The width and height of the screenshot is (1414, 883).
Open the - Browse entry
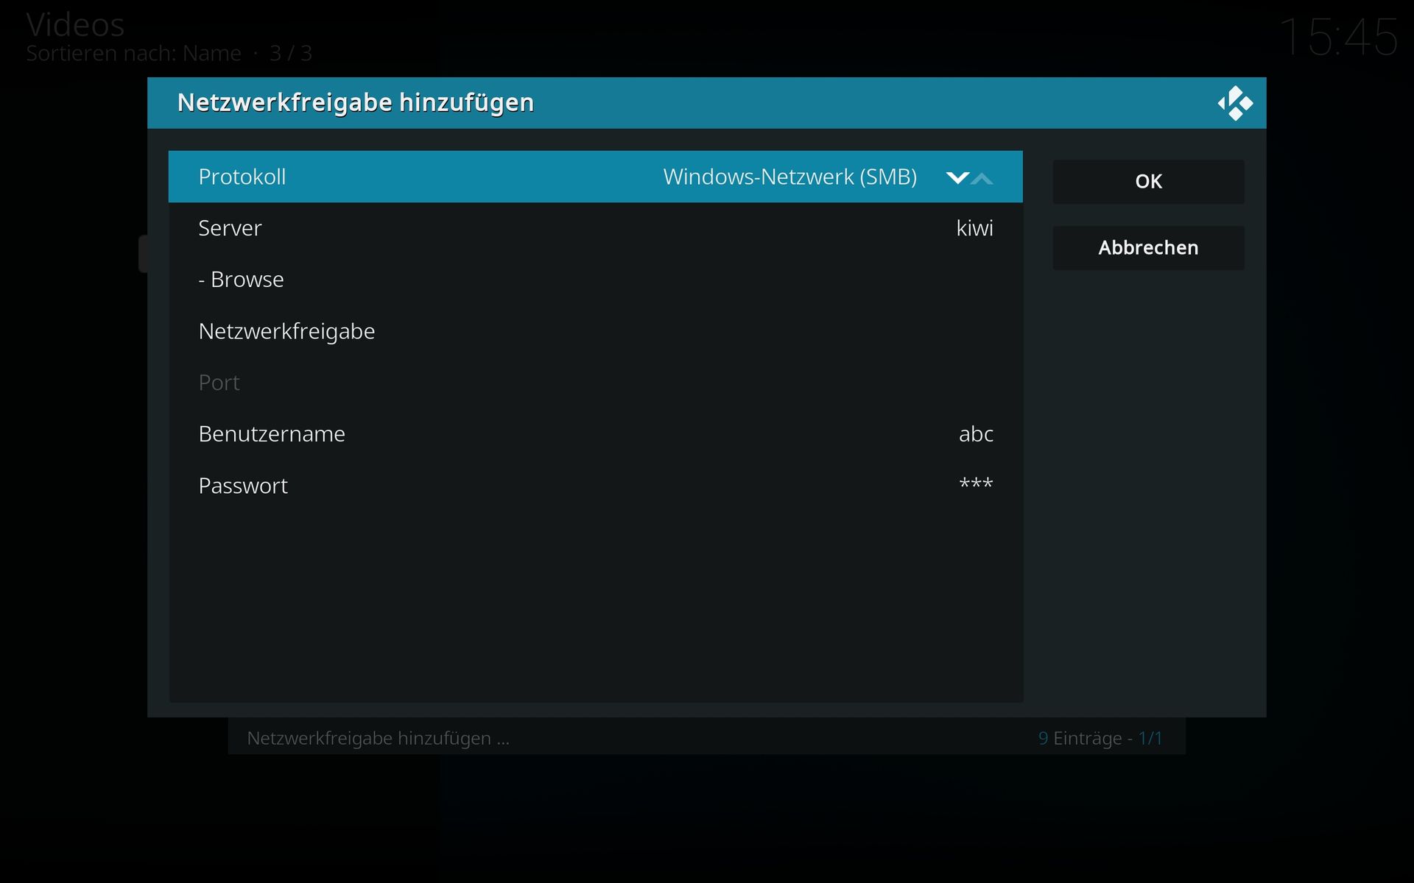pyautogui.click(x=595, y=280)
